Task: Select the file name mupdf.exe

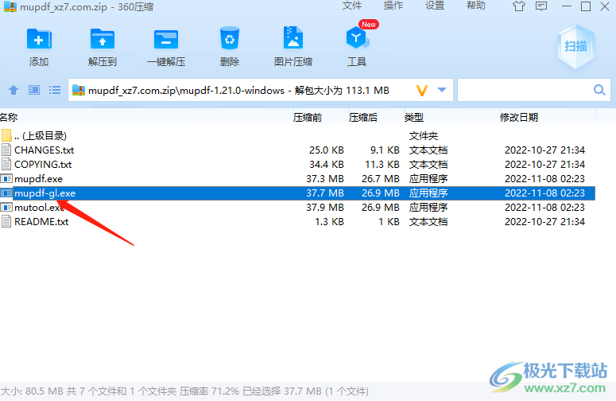Action: pyautogui.click(x=38, y=179)
